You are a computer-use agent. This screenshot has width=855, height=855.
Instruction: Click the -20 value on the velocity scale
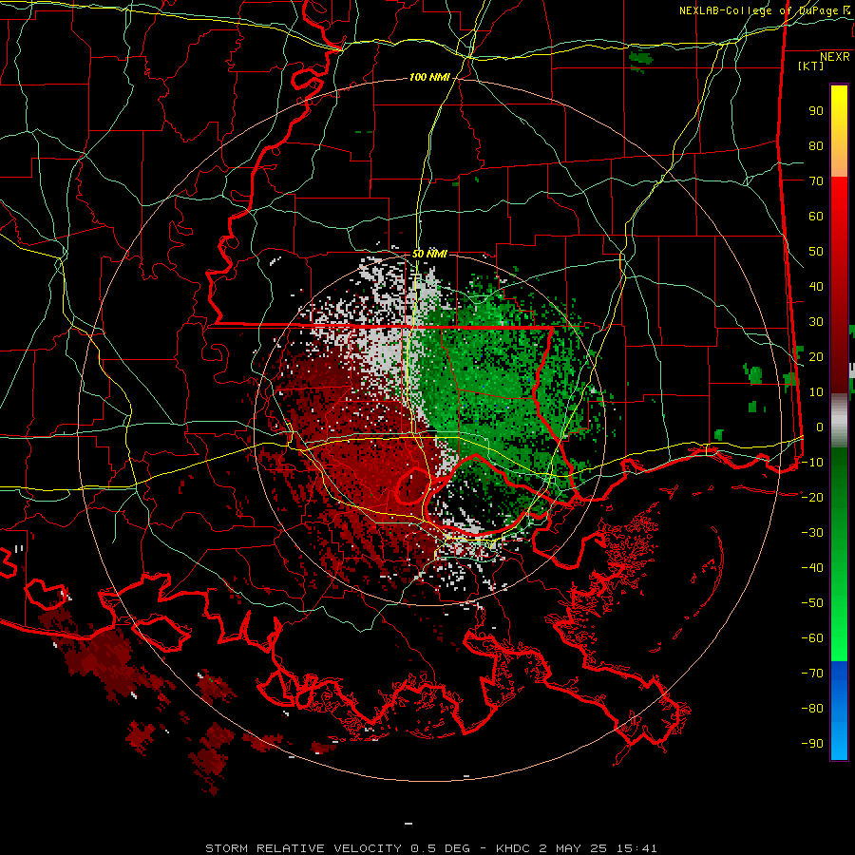click(x=812, y=498)
